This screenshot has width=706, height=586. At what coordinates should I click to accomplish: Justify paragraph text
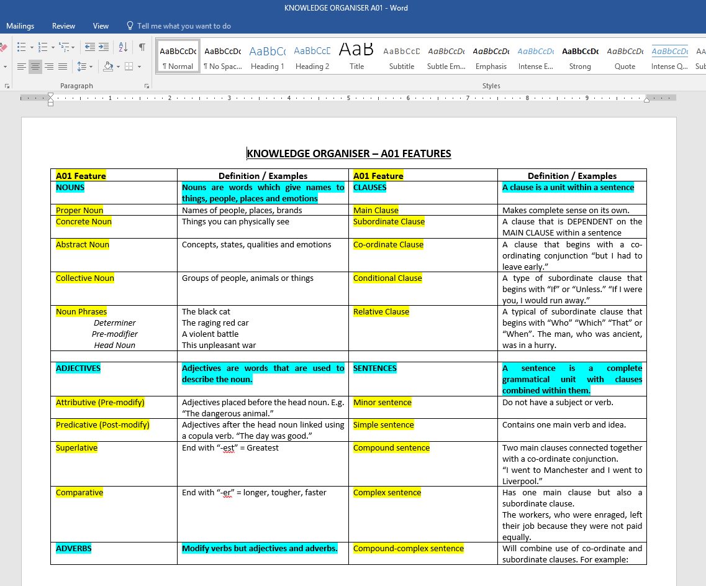coord(63,66)
